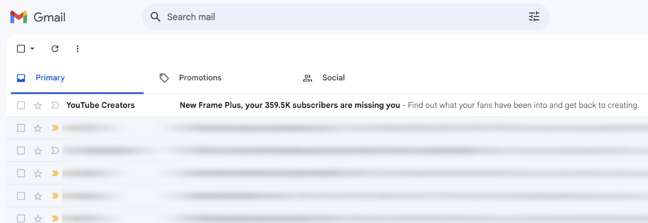Star the YouTube Creators email

[x=38, y=105]
